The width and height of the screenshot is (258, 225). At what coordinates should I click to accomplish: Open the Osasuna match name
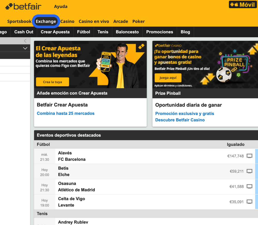point(67,183)
